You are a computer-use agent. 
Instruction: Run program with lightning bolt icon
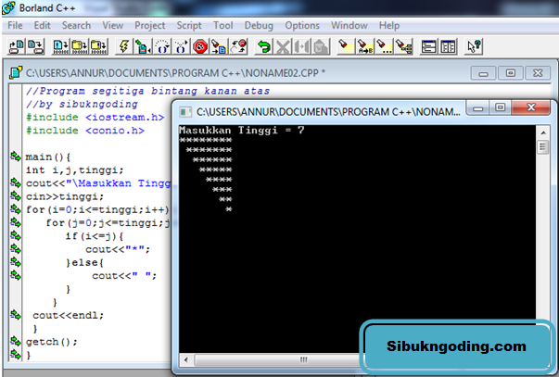coord(123,46)
